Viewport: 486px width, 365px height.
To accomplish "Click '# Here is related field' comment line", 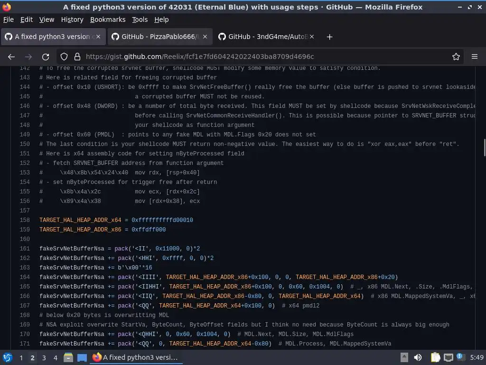I will 128,77.
